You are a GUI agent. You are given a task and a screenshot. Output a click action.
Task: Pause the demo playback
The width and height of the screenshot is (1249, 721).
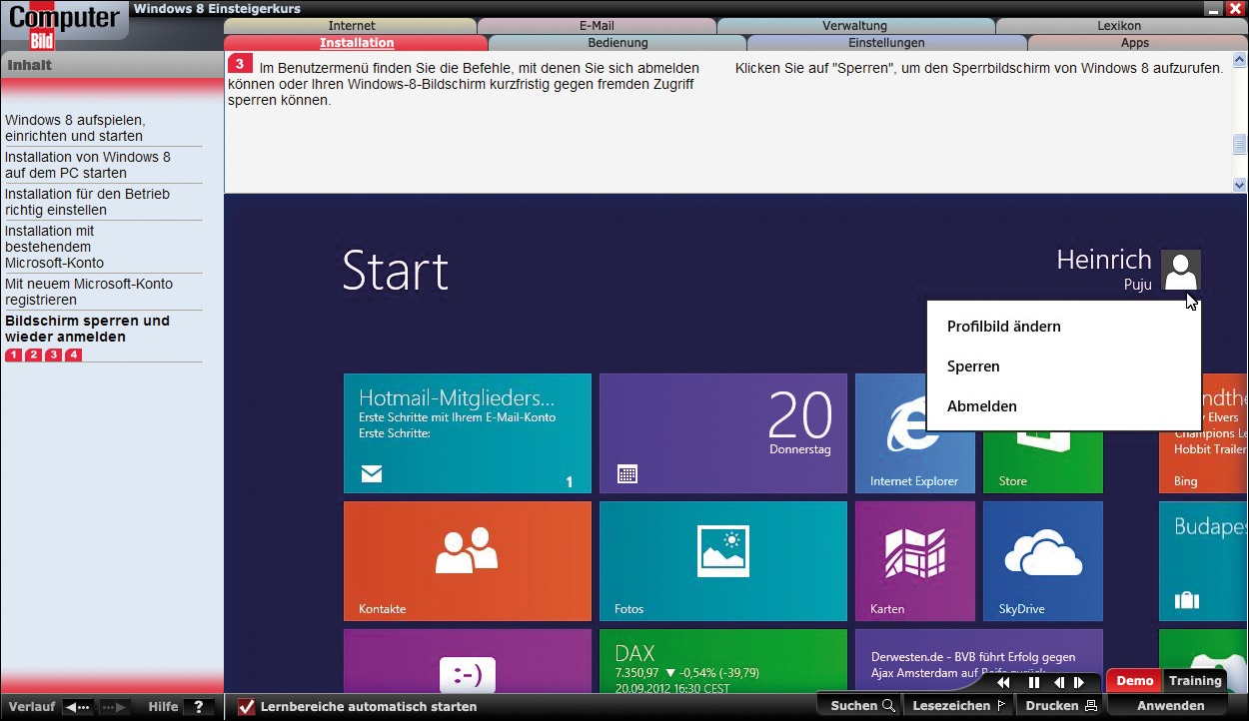click(1034, 683)
